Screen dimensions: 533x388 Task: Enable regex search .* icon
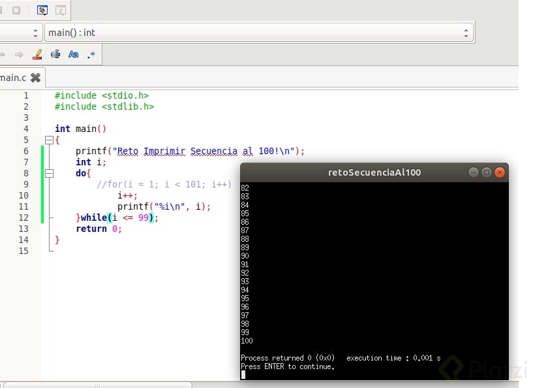click(x=91, y=54)
